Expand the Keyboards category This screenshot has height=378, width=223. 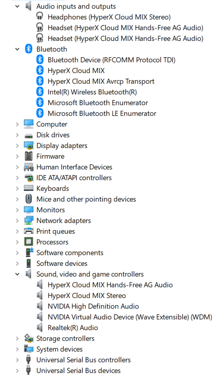(x=17, y=188)
